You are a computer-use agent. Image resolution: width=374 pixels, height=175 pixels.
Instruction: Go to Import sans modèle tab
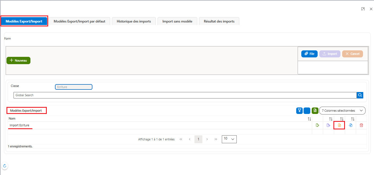coord(177,21)
